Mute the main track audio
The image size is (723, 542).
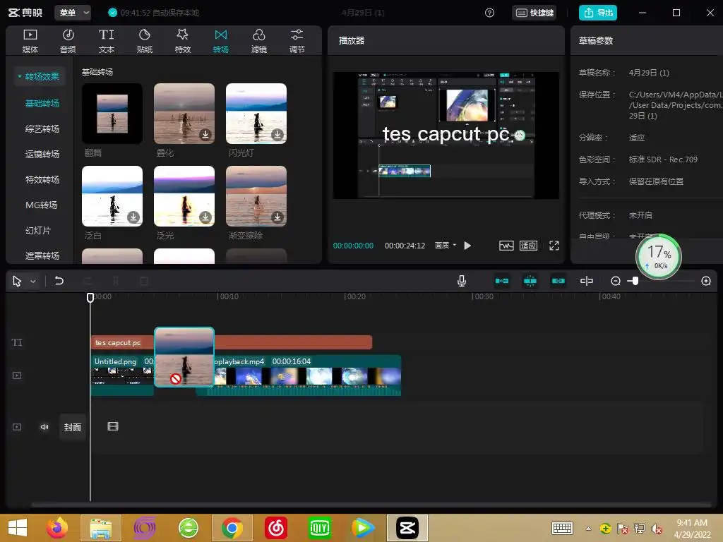44,427
